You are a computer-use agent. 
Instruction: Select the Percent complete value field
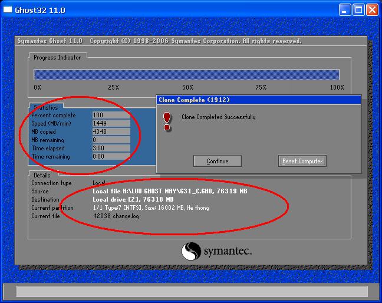tap(111, 116)
